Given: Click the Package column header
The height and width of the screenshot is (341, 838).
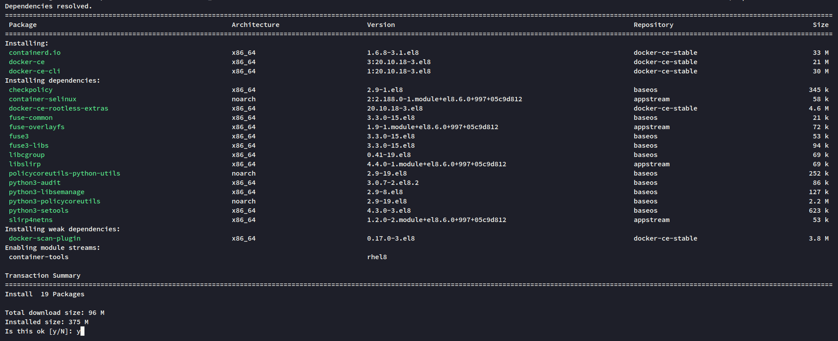Looking at the screenshot, I should tap(23, 25).
